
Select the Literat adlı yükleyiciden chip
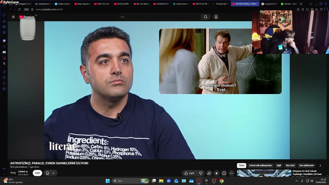[261, 165]
